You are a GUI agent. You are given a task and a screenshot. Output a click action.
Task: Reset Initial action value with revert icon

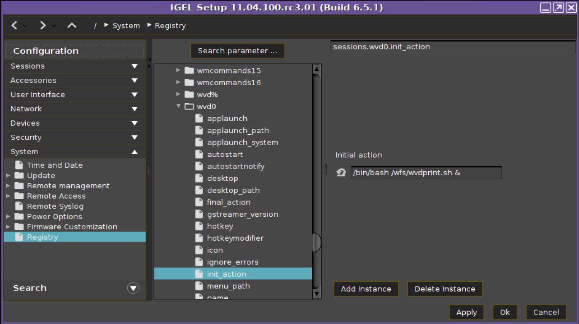click(x=341, y=173)
